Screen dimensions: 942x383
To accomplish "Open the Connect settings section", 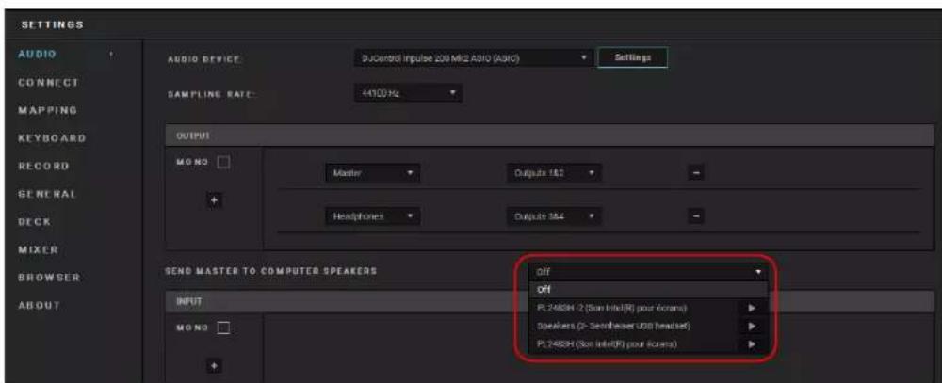I will [48, 82].
